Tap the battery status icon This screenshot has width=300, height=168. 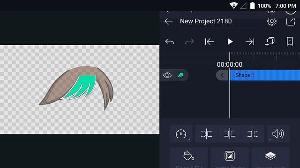(252, 6)
